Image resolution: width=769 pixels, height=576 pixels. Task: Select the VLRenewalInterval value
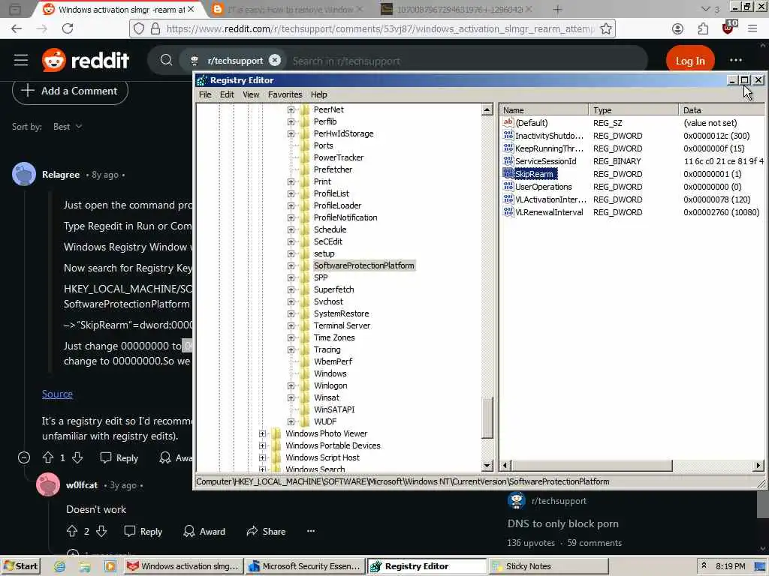[x=549, y=212]
